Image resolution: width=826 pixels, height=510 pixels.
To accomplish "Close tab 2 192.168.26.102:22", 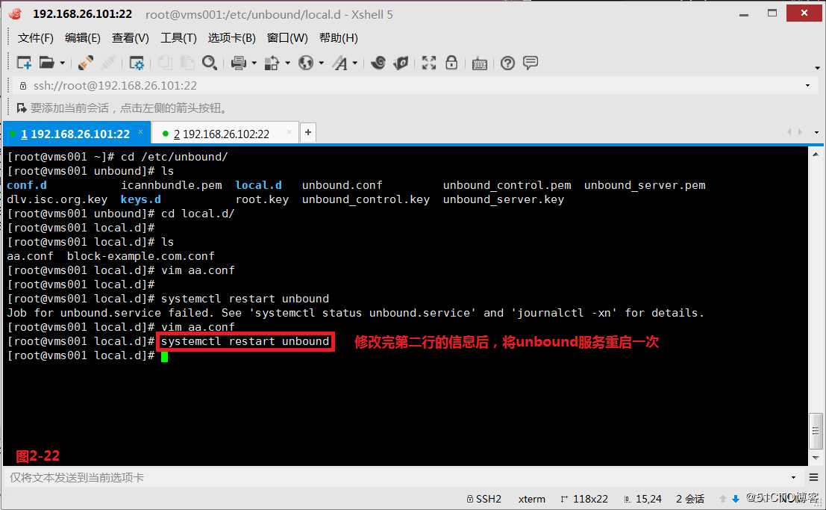I will pyautogui.click(x=290, y=132).
